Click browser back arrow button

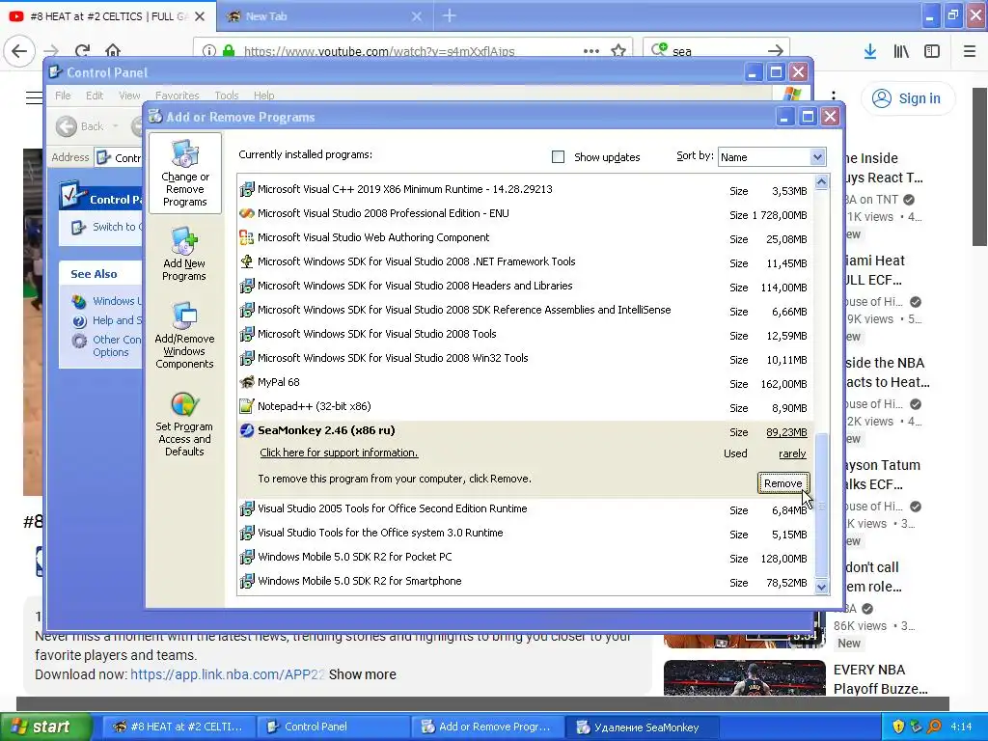pos(19,50)
